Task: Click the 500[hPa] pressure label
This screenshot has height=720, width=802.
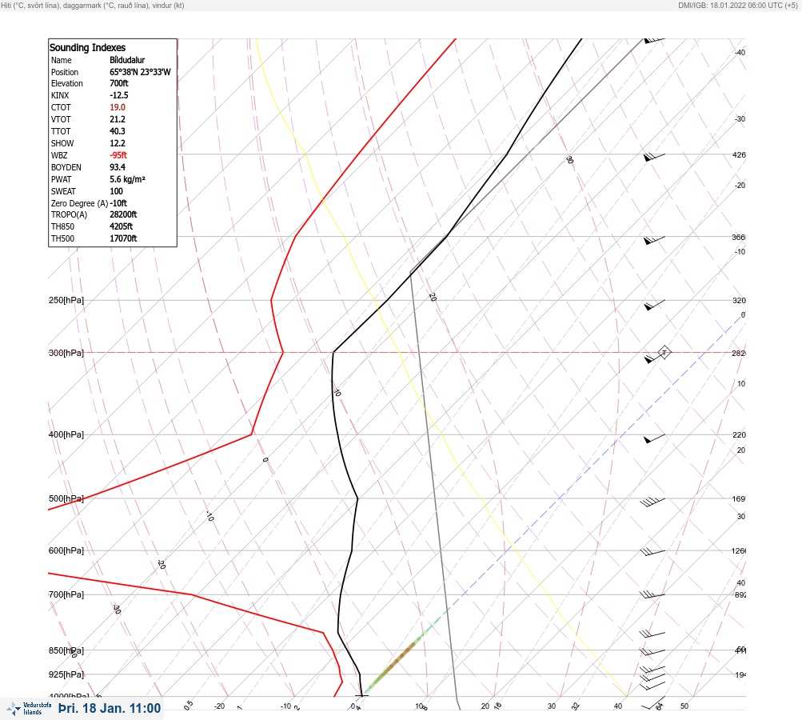Action: coord(66,498)
